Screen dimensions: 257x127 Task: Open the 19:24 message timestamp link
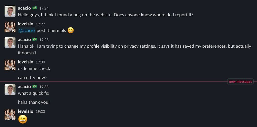44,8
